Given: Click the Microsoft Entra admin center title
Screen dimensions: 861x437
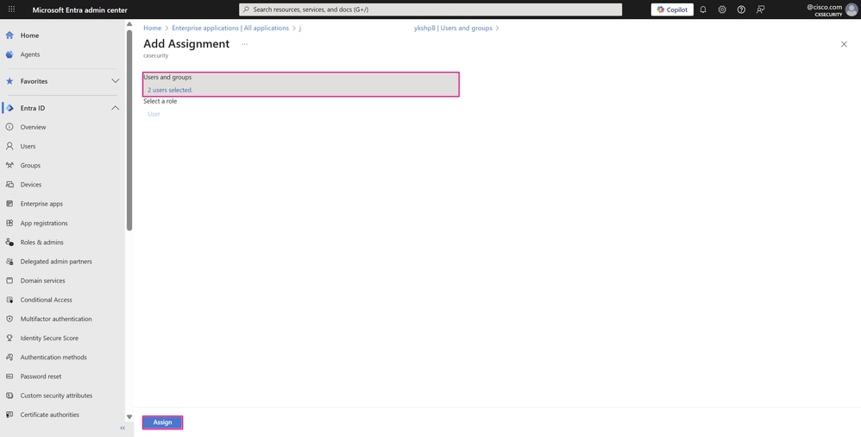Looking at the screenshot, I should click(x=80, y=9).
